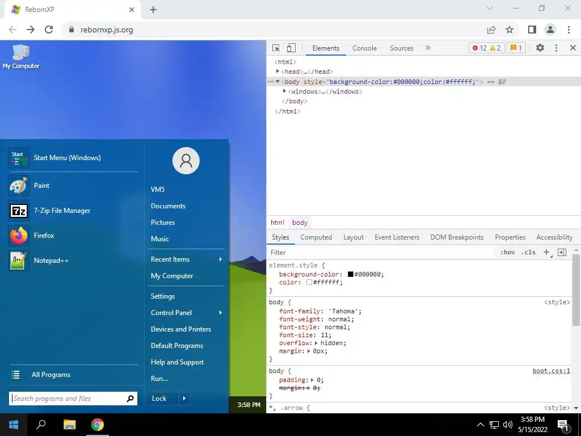Image resolution: width=581 pixels, height=436 pixels.
Task: Open Control Panel menu entry
Action: tap(186, 313)
